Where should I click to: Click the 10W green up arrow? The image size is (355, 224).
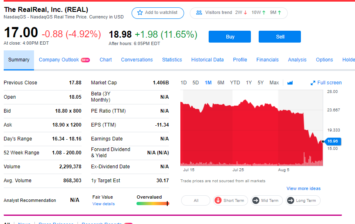click(x=264, y=13)
